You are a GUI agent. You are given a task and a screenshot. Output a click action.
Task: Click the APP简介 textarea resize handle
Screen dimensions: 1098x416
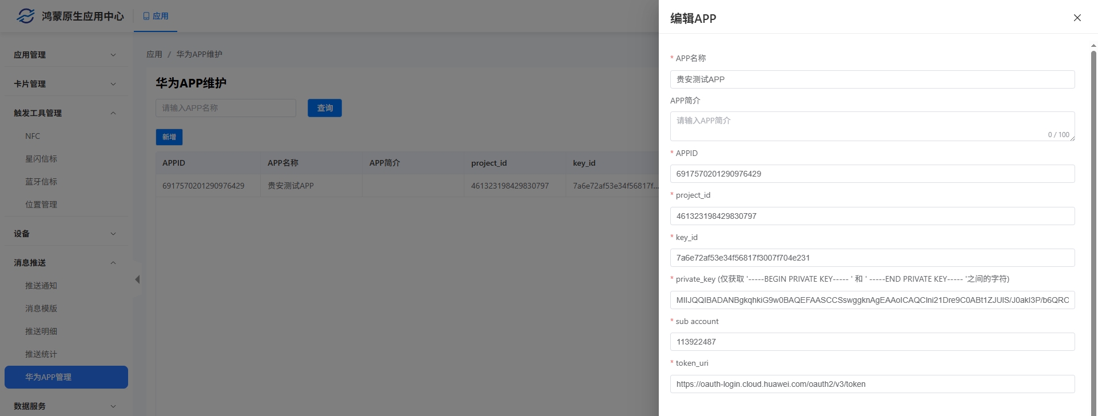pyautogui.click(x=1072, y=138)
